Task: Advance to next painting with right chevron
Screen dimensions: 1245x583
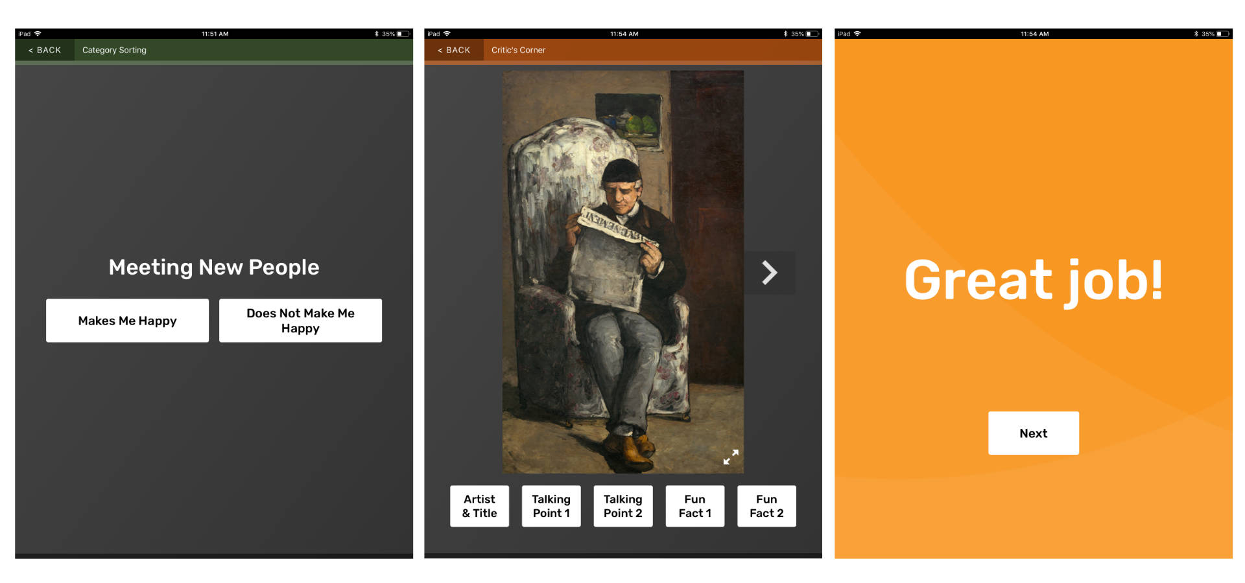Action: point(769,273)
